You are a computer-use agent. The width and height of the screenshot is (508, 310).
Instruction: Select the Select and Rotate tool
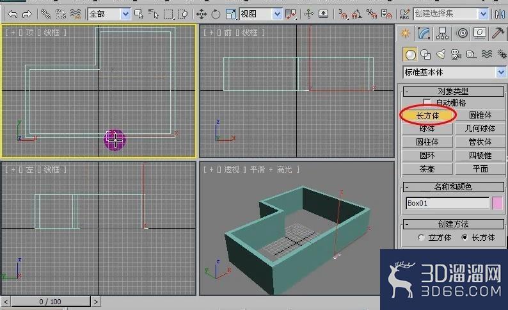point(216,14)
